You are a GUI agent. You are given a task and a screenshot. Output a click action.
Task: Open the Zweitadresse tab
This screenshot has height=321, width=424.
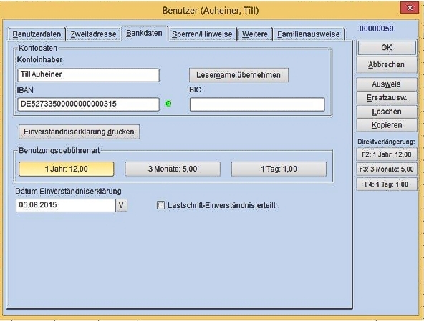click(93, 34)
